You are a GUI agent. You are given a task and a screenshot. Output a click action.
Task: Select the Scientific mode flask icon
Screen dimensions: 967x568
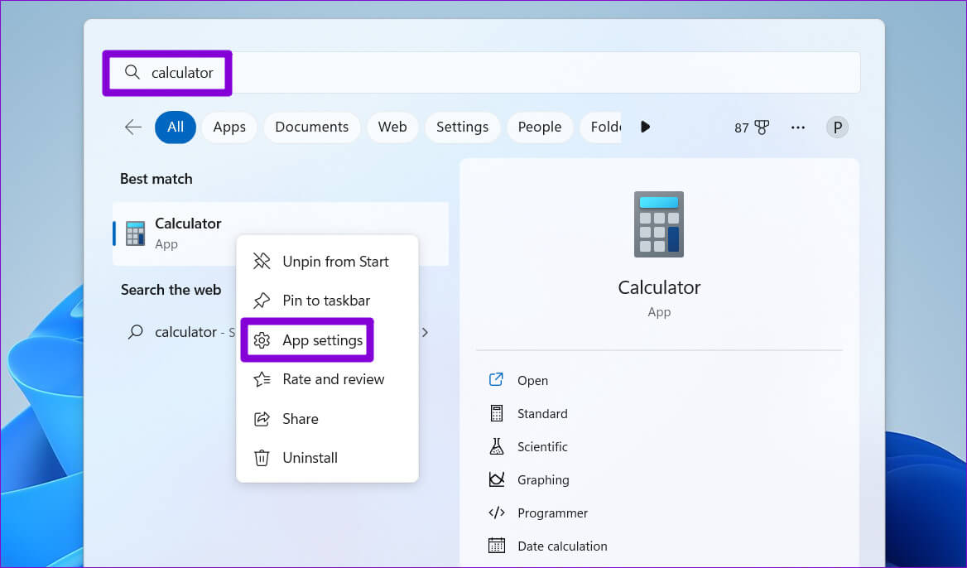pyautogui.click(x=497, y=446)
